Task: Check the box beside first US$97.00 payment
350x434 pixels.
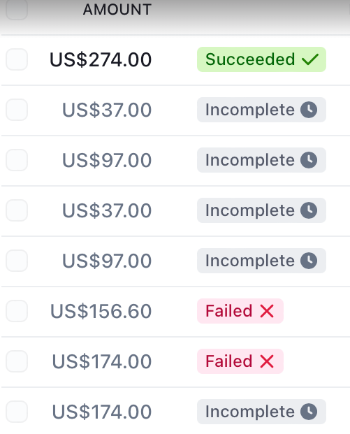Action: click(x=17, y=160)
